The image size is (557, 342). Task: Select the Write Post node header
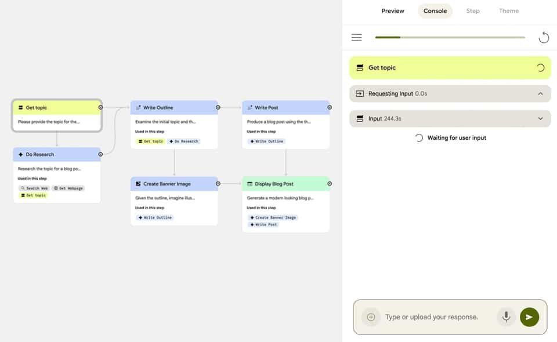[285, 107]
